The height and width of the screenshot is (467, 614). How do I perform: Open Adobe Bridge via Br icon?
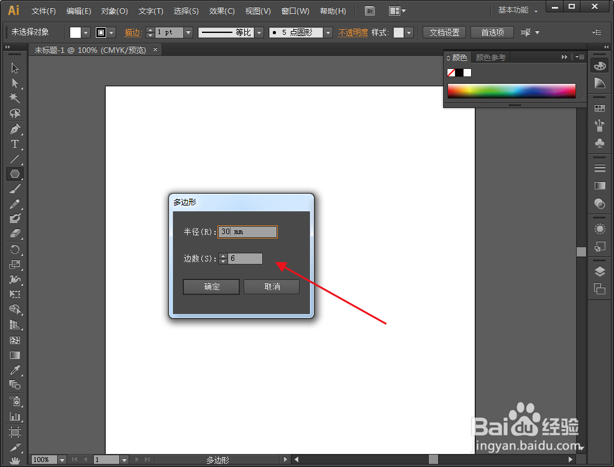point(370,11)
